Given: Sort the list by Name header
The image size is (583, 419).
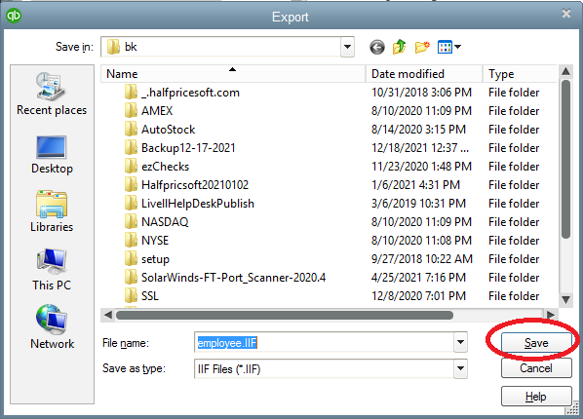Looking at the screenshot, I should point(233,74).
